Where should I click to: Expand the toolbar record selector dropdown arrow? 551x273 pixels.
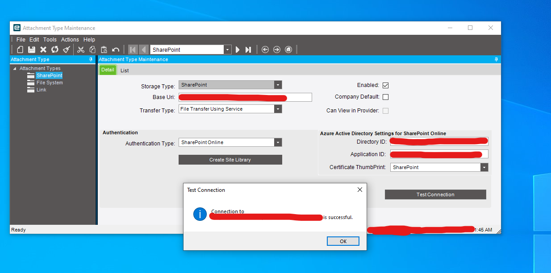point(228,50)
